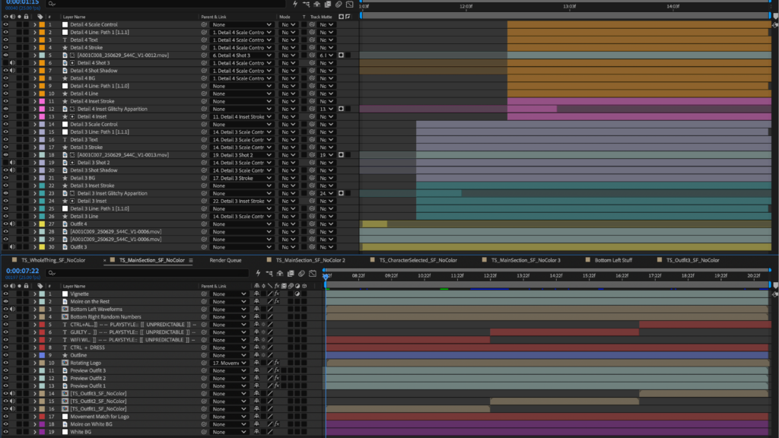The height and width of the screenshot is (438, 779).
Task: Hide the Detail 3 Text layer
Action: coord(5,140)
